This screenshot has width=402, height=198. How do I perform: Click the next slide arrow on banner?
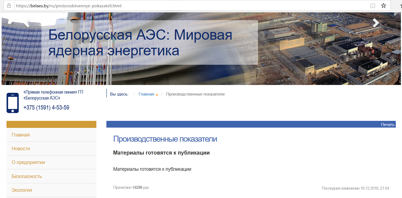click(x=376, y=23)
